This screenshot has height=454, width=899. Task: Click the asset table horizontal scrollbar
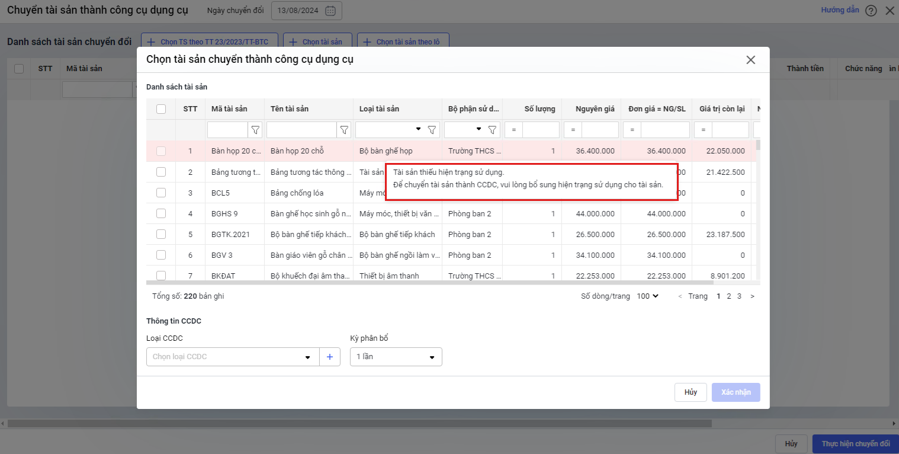pyautogui.click(x=415, y=283)
